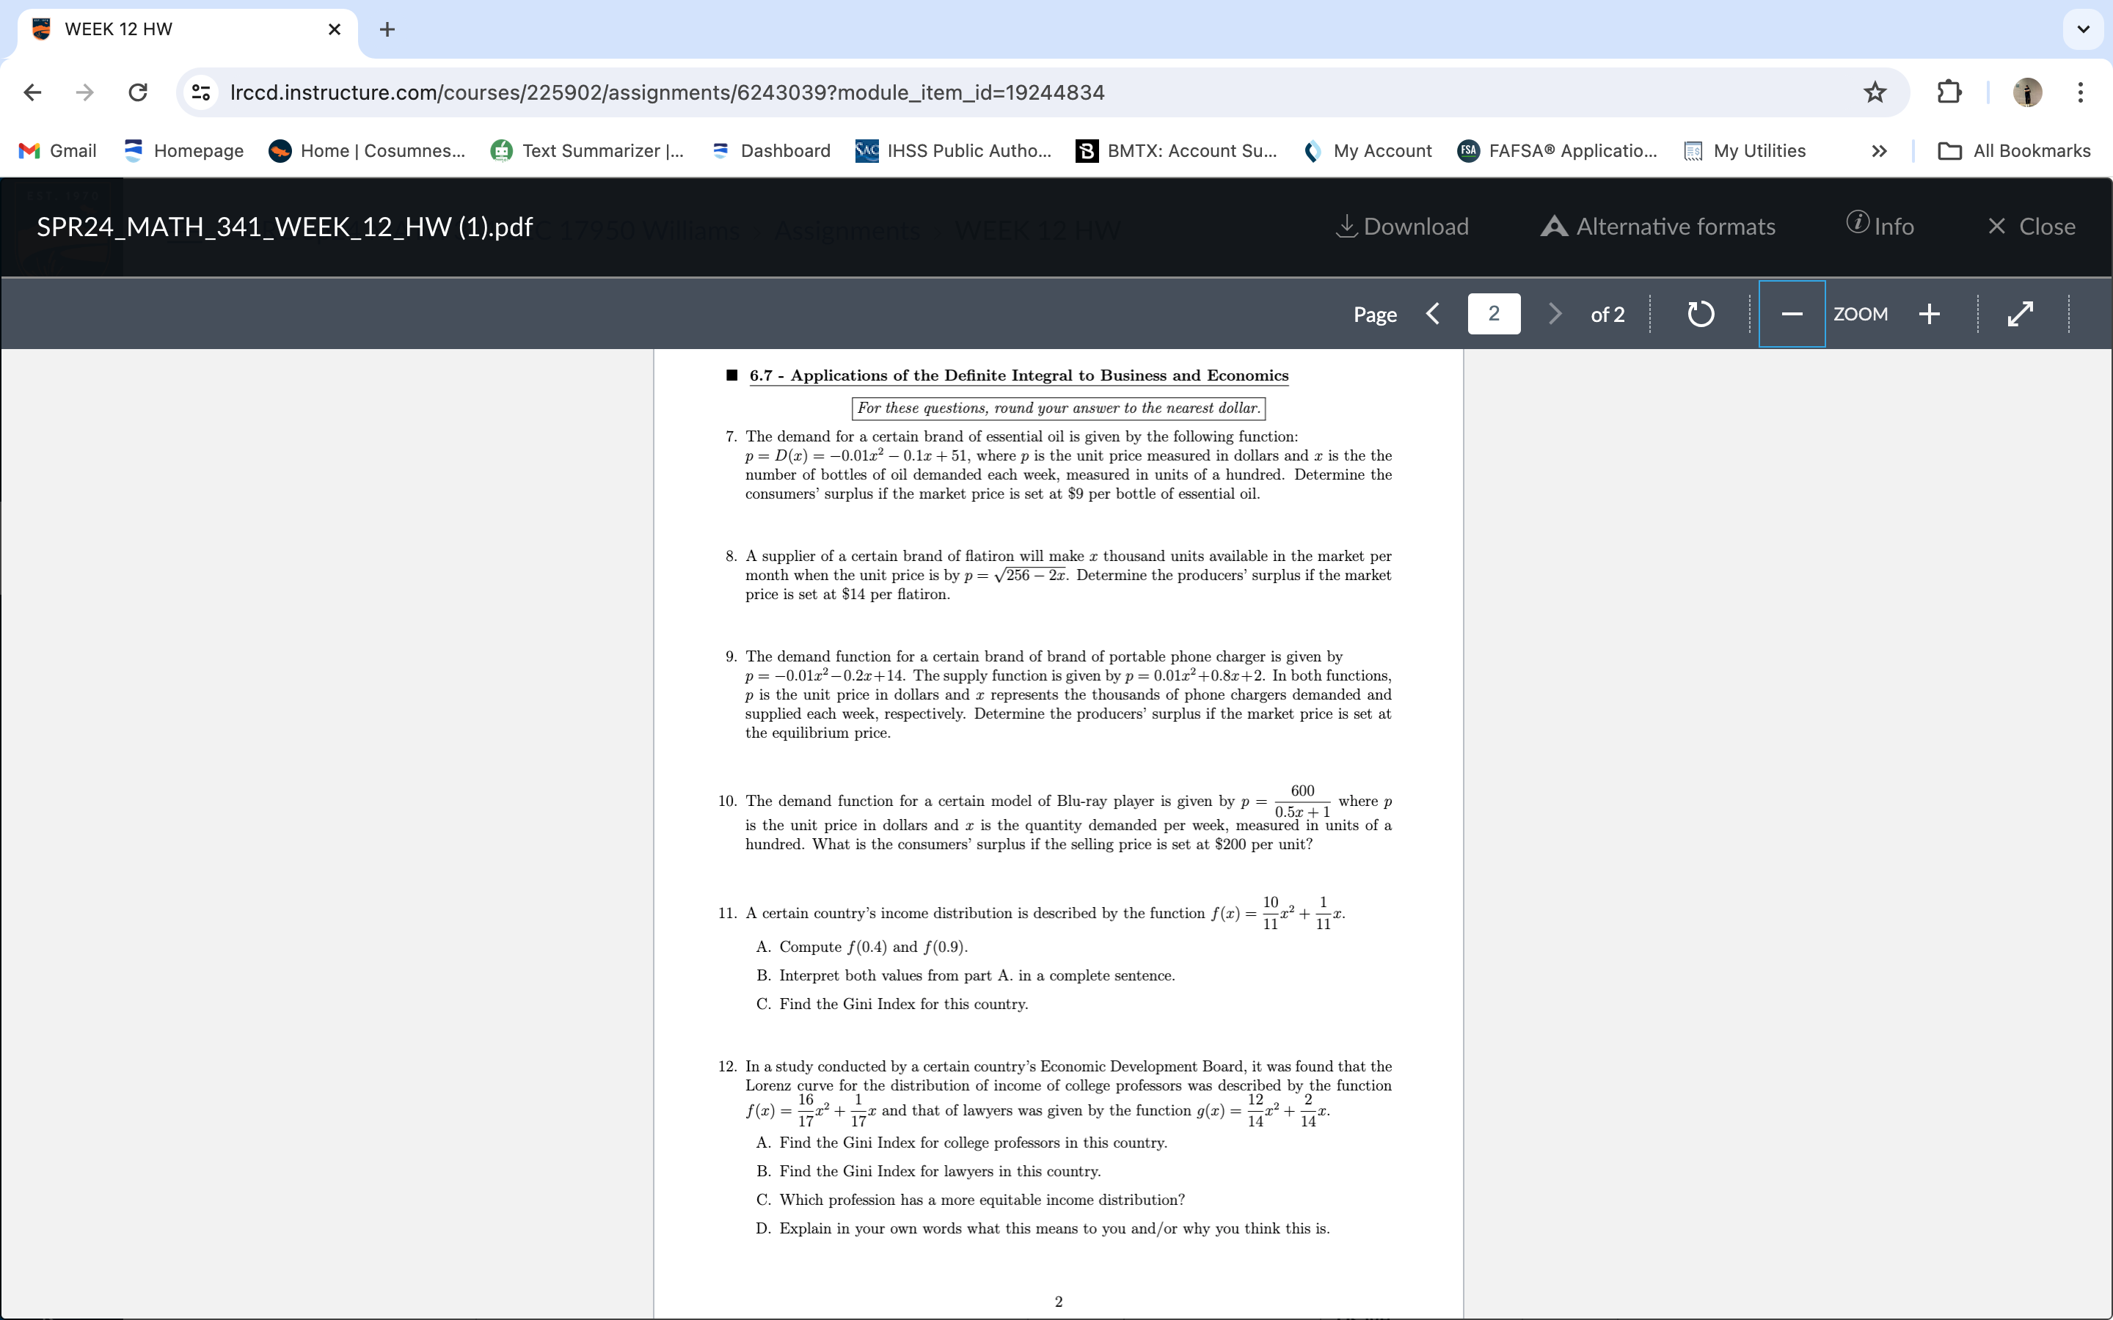
Task: Select Alternative formats for the document
Action: 1657,226
